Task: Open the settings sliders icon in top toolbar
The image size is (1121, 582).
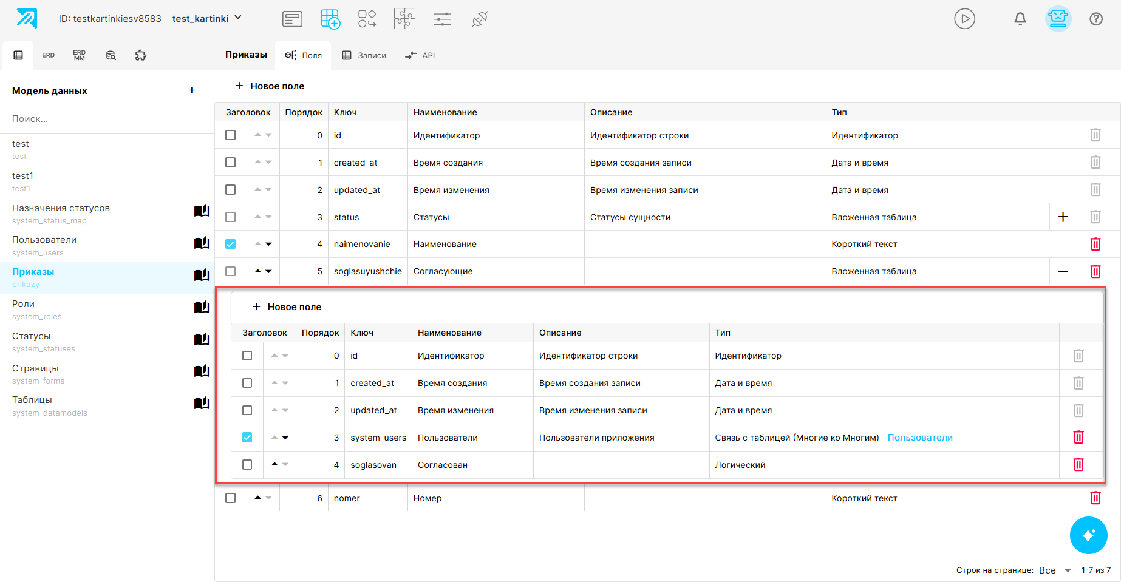Action: [x=443, y=19]
